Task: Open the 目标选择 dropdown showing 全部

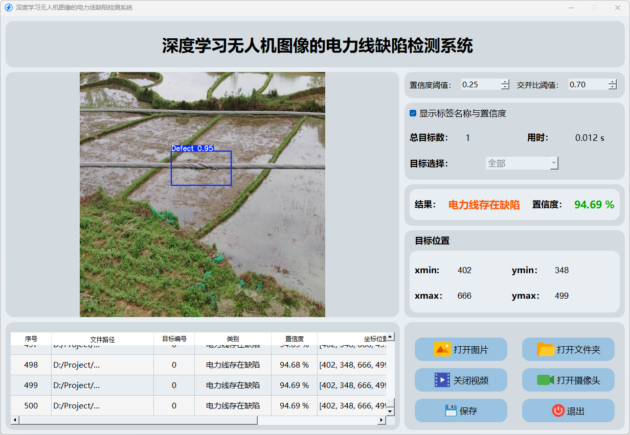Action: point(522,163)
